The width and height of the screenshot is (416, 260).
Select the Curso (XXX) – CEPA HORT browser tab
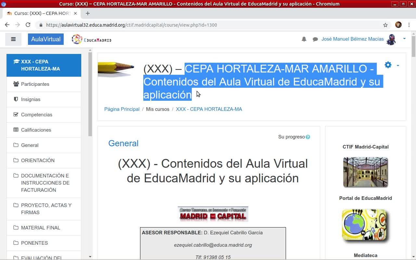42,13
